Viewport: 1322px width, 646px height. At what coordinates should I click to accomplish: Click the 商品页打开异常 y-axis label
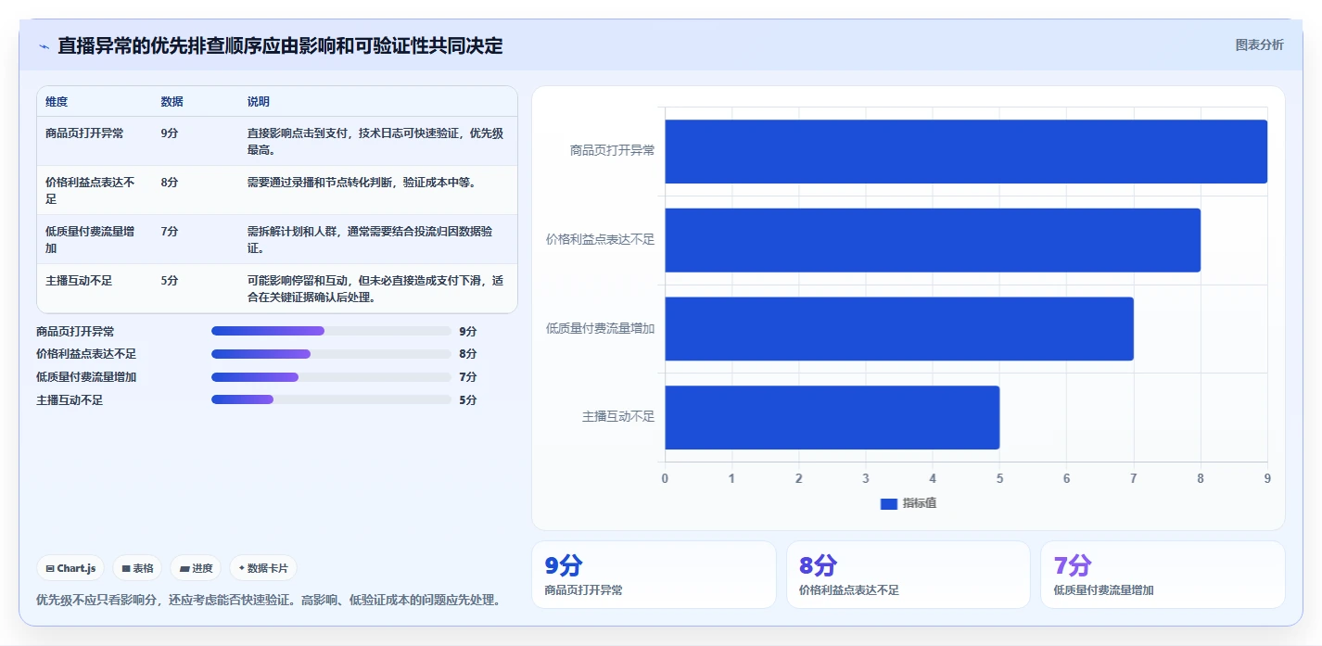(612, 150)
